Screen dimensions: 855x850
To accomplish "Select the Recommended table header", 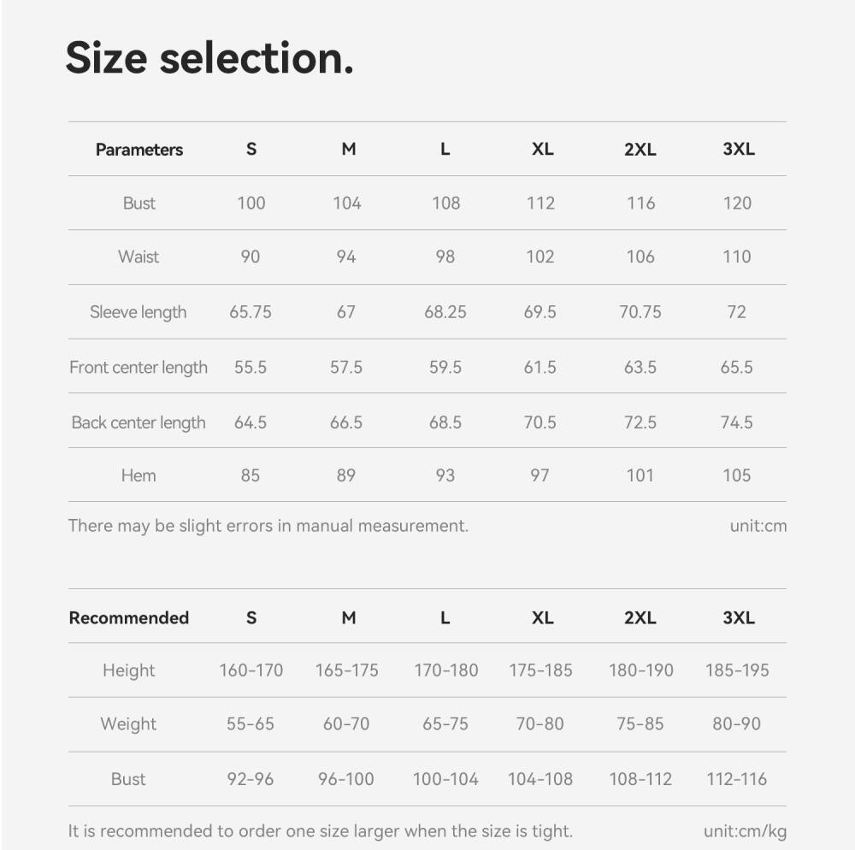I will [x=129, y=617].
